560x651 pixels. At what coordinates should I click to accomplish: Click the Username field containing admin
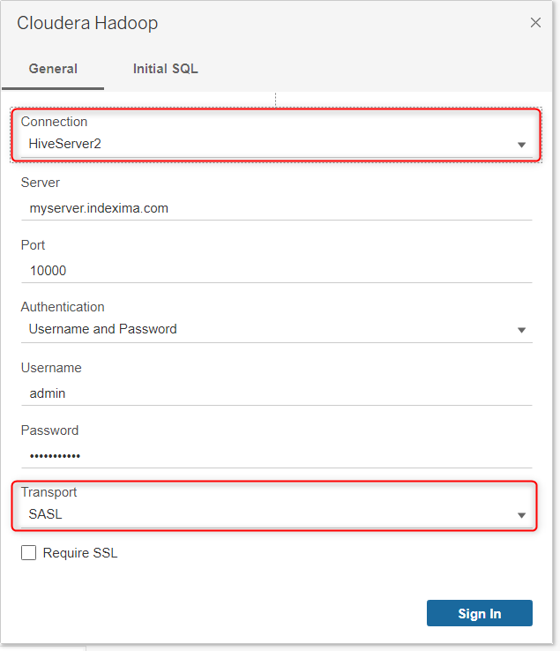(x=276, y=393)
